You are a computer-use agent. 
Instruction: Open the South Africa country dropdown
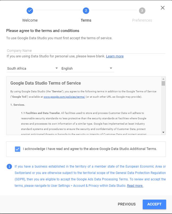coord(33,69)
